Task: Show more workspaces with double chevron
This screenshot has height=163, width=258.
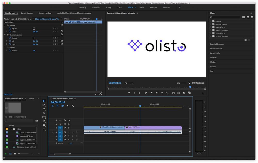Action: pyautogui.click(x=180, y=7)
